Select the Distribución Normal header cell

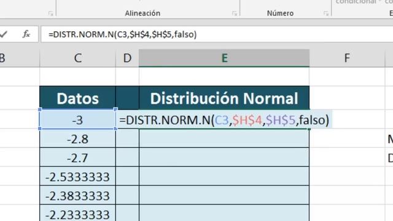pos(224,98)
